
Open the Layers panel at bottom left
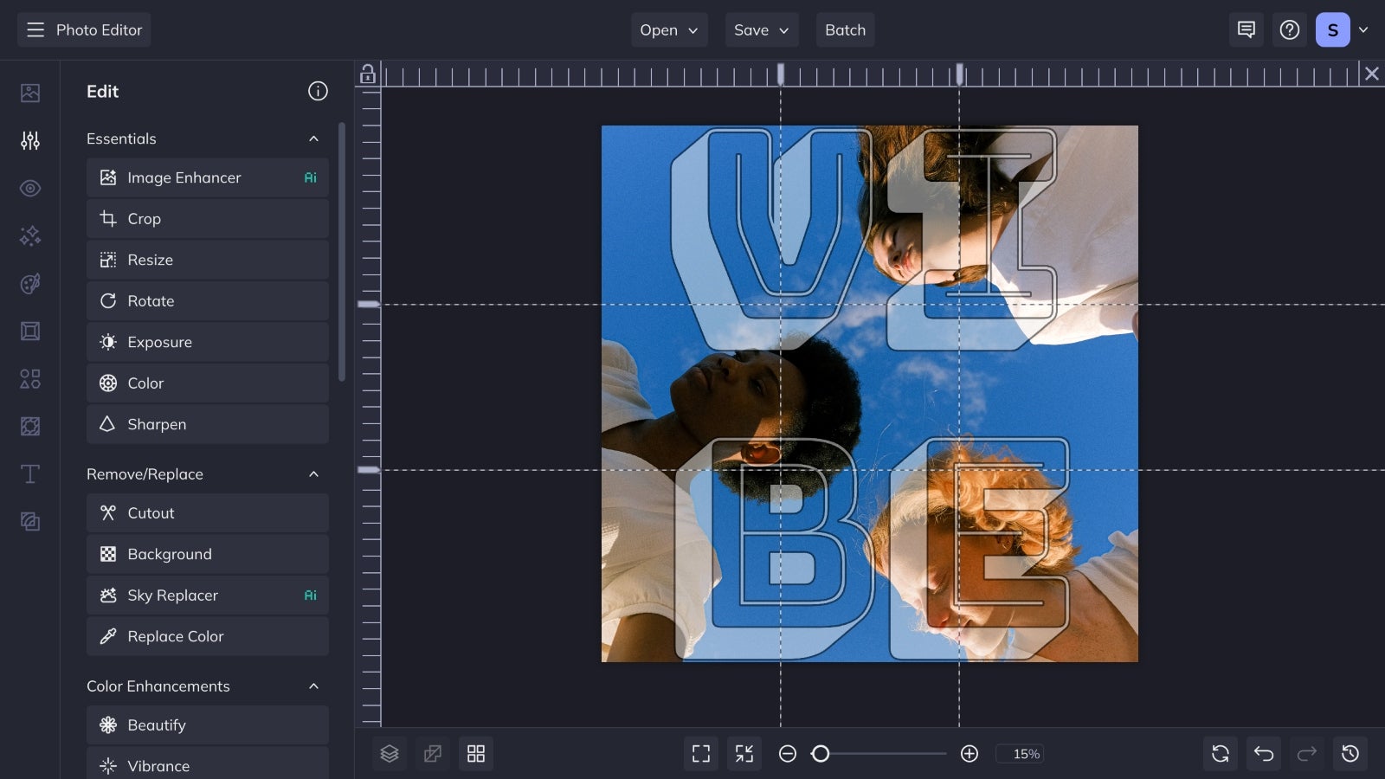coord(389,753)
